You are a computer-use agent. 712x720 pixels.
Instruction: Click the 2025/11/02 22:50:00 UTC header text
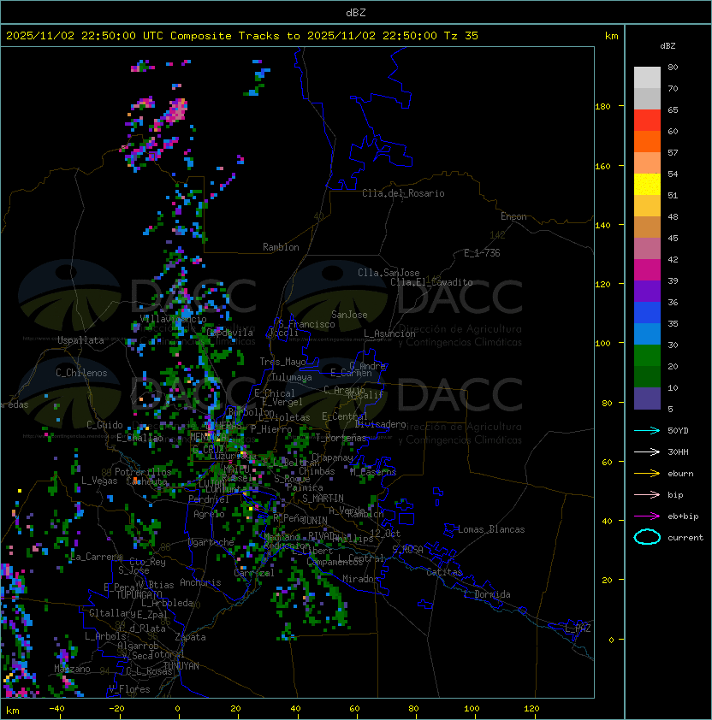84,36
